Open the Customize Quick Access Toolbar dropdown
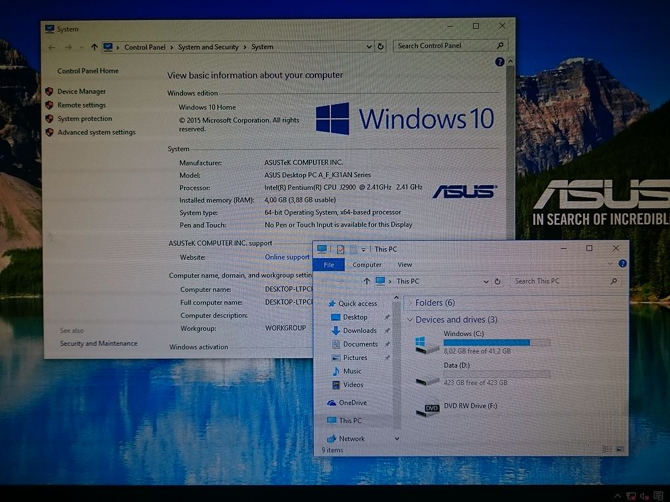The width and height of the screenshot is (670, 502). [363, 250]
